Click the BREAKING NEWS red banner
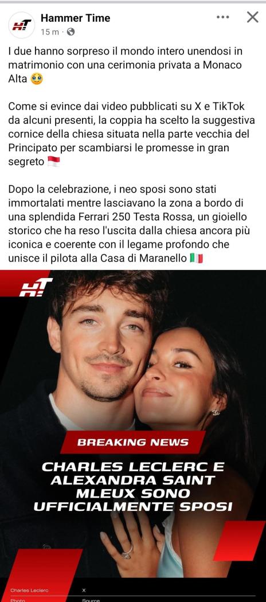 [133, 442]
